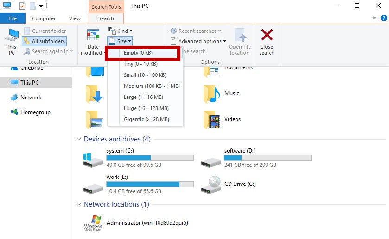This screenshot has height=239, width=389.
Task: Choose Huge (16 - 128 MB) size filter
Action: (x=146, y=108)
